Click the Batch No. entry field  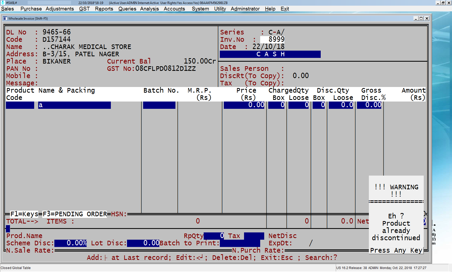(159, 105)
